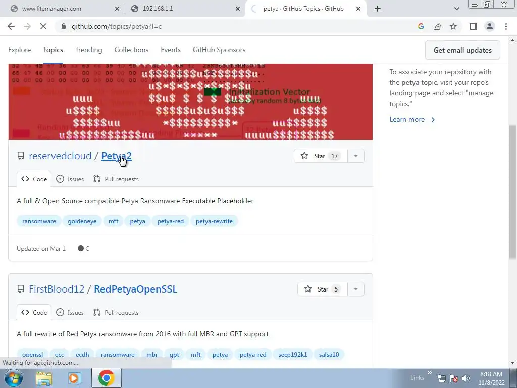Open Action Center flag tray icon
Image resolution: width=517 pixels, height=388 pixels.
pyautogui.click(x=454, y=378)
